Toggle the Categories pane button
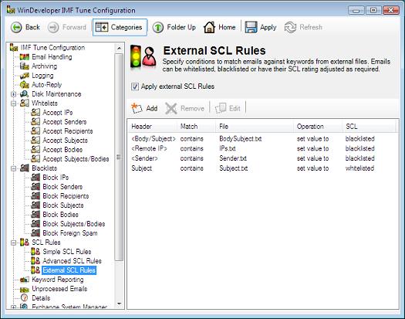405x319 pixels. (x=120, y=27)
